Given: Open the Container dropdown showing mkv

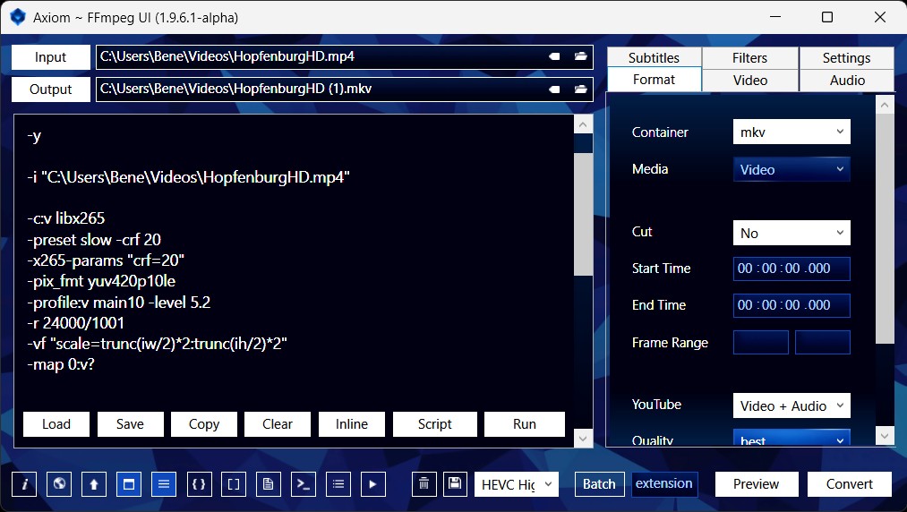Looking at the screenshot, I should (791, 132).
